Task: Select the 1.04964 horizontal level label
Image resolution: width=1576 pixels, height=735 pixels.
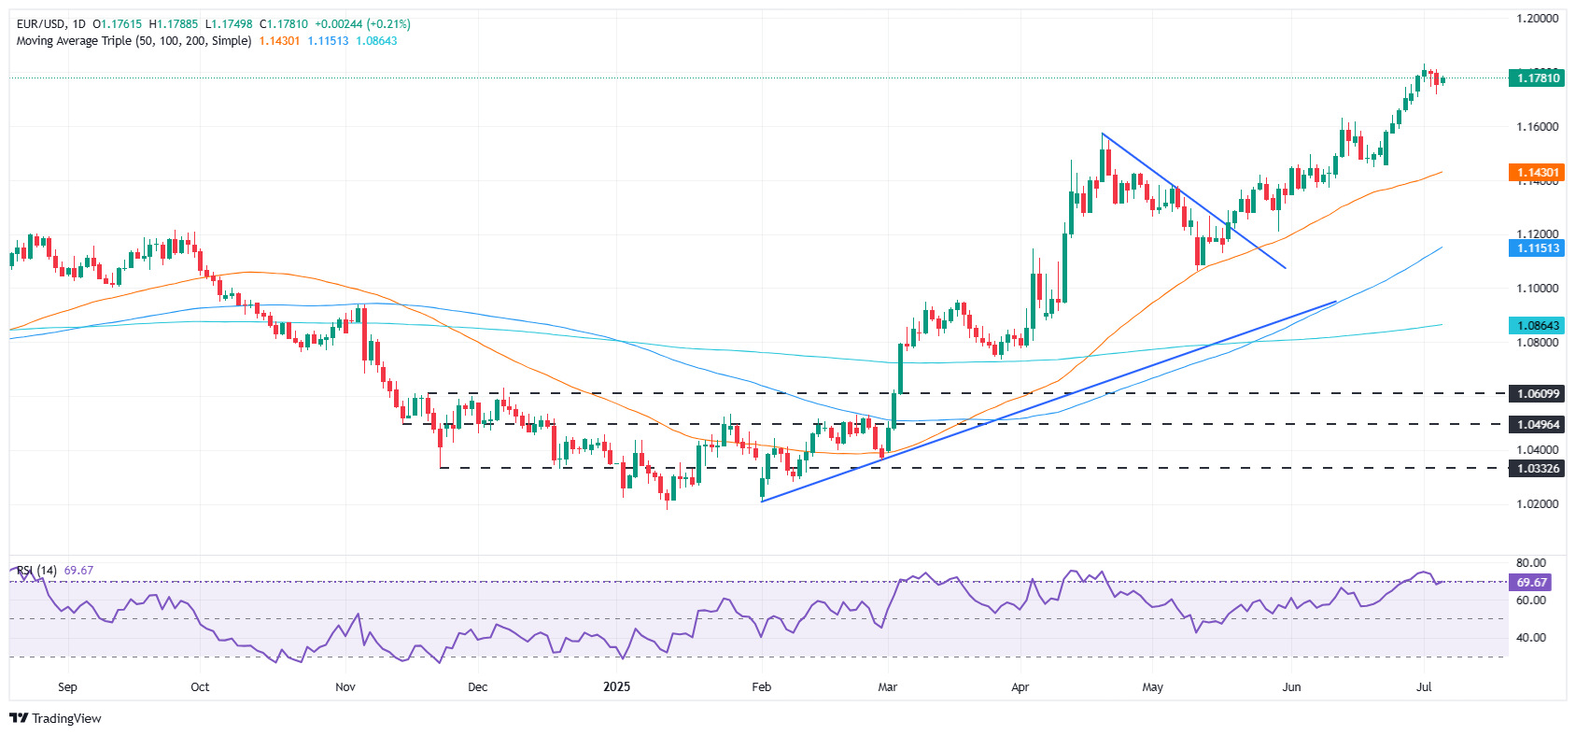Action: pos(1536,424)
